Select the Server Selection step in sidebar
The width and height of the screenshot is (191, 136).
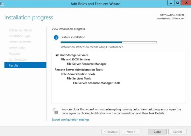(20, 42)
